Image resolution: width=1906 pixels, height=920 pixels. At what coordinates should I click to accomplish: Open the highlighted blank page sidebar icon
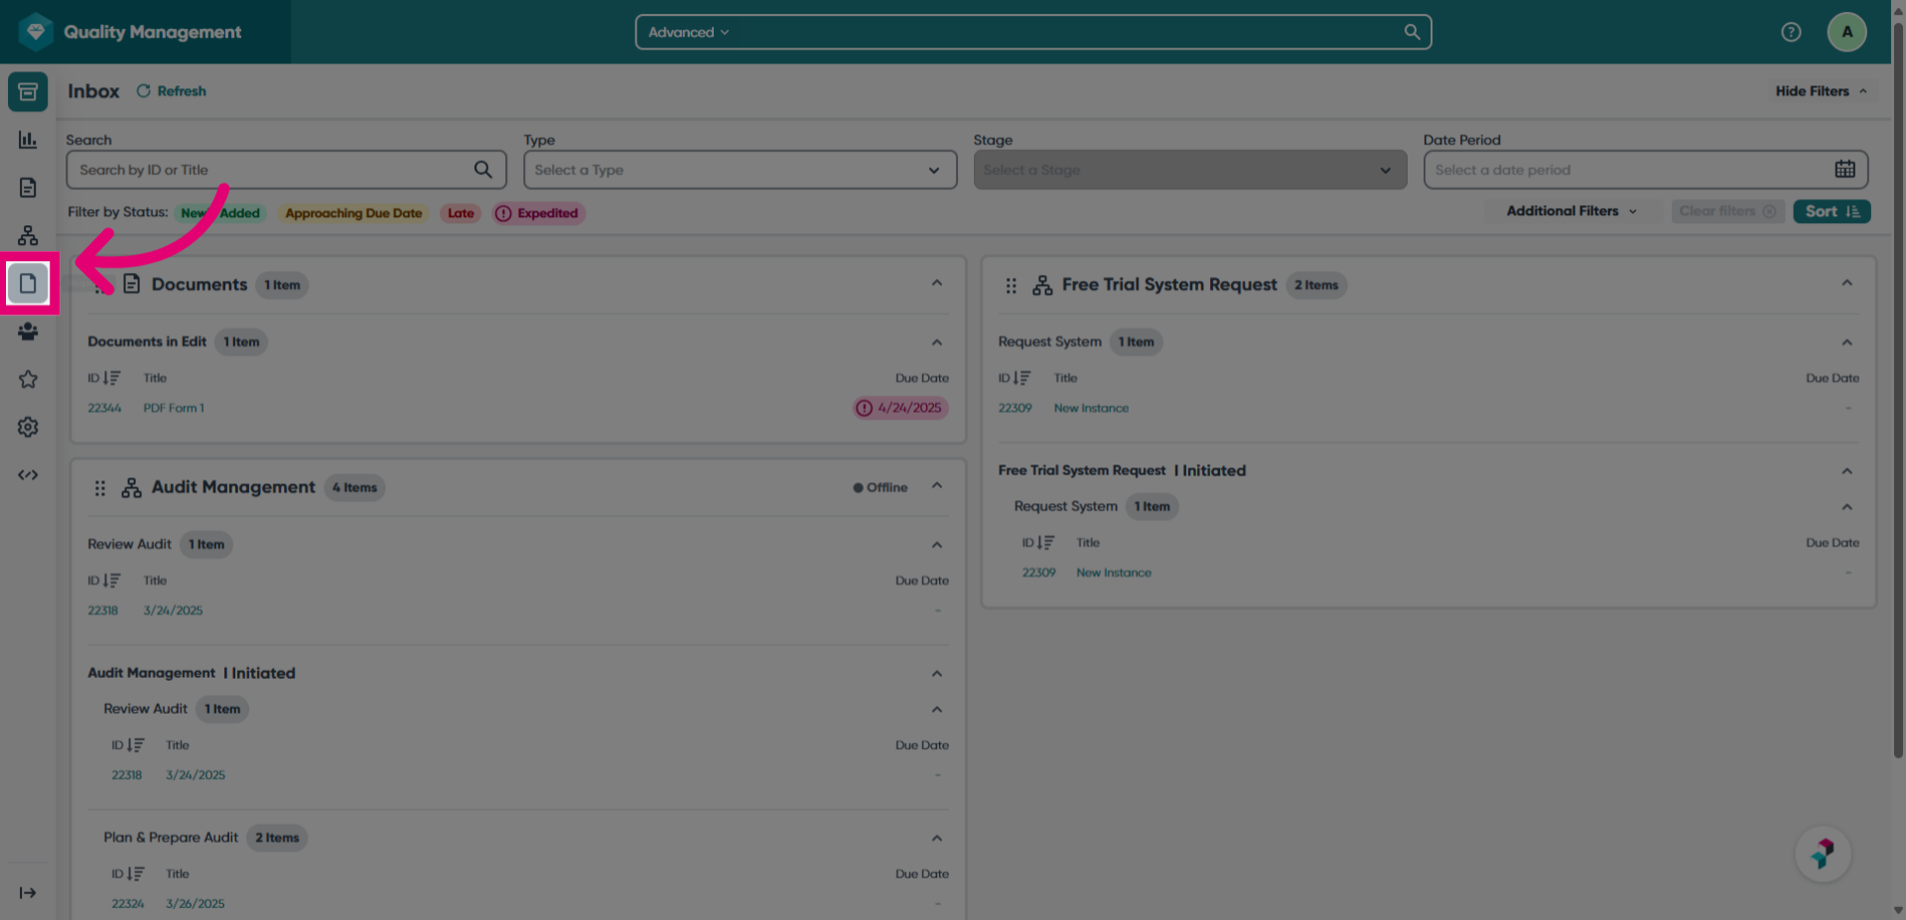[28, 284]
